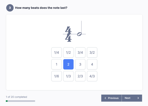Image resolution: width=148 pixels, height=106 pixels.
Task: Advance with the Next button
Action: pos(132,98)
